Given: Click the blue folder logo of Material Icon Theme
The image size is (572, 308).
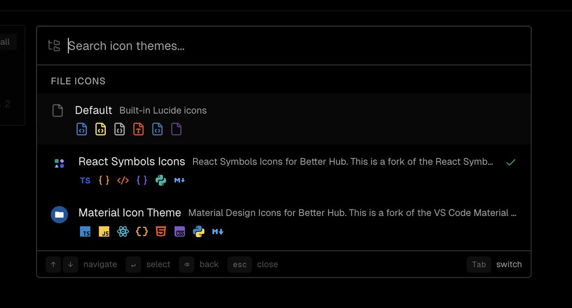Looking at the screenshot, I should 59,215.
